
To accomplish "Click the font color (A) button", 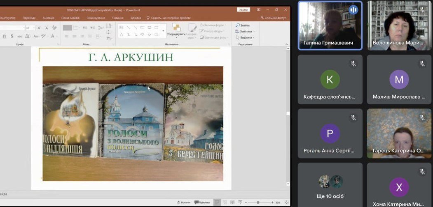I will [52, 36].
